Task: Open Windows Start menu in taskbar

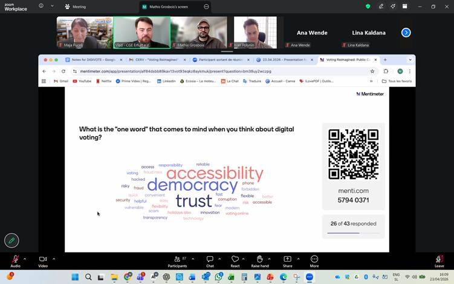Action: tap(75, 277)
